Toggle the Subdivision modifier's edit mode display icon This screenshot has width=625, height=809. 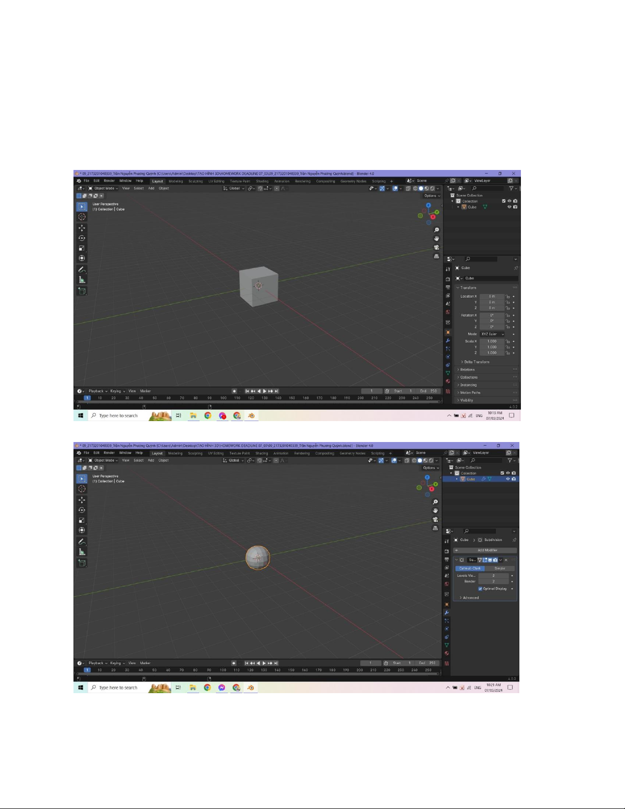pyautogui.click(x=485, y=560)
